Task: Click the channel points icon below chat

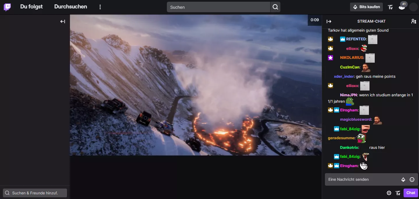Action: (x=398, y=193)
